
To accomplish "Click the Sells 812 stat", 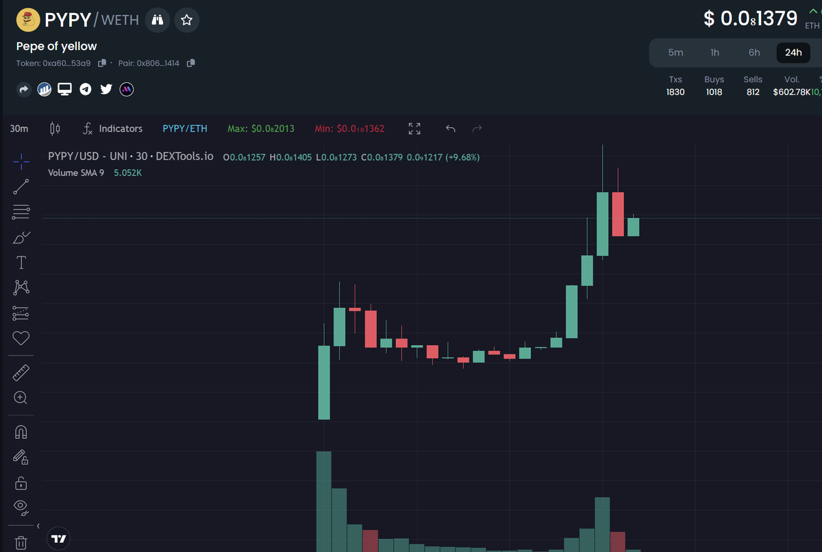I will 753,86.
